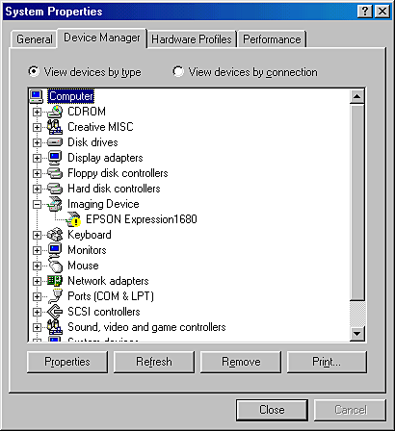Viewport: 395px width, 431px height.
Task: Click the SCSI controllers icon
Action: [55, 312]
